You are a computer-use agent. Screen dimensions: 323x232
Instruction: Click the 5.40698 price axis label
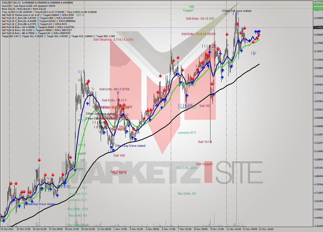coord(318,126)
